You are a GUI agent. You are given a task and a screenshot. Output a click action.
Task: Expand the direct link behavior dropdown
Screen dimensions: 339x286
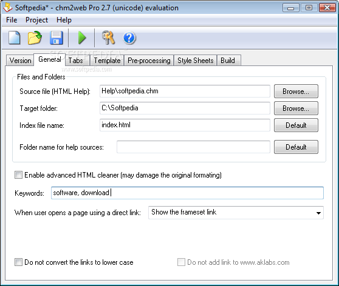318,213
